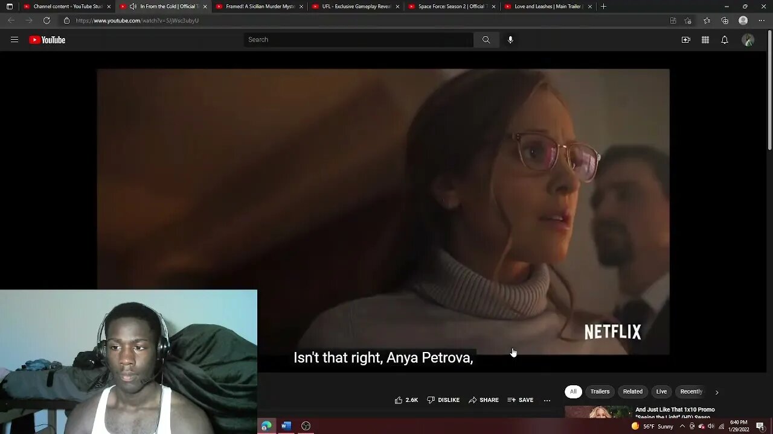Open the YouTube guide hamburger menu
Screen dimensions: 773x434
[14, 40]
